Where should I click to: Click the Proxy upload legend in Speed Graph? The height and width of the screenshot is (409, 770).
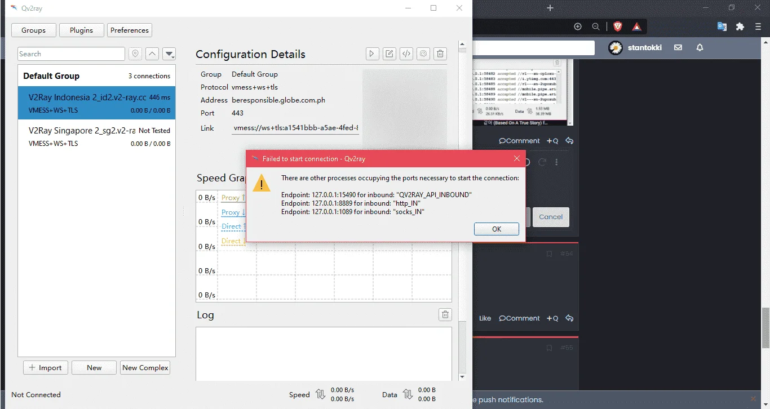(x=233, y=198)
